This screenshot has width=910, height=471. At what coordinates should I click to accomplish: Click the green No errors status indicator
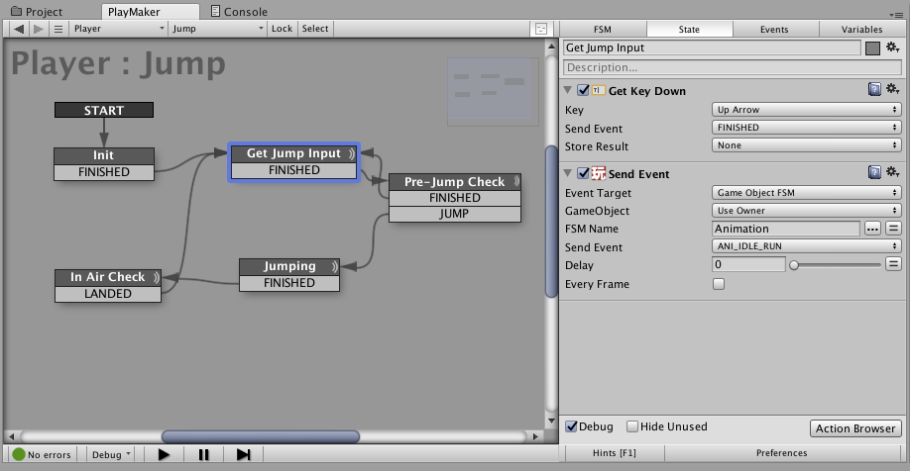[19, 455]
